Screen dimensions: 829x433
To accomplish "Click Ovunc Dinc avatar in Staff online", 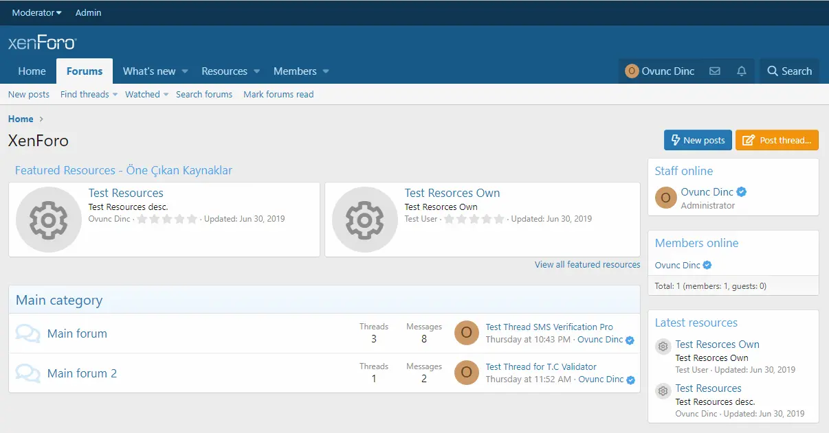I will pyautogui.click(x=665, y=198).
